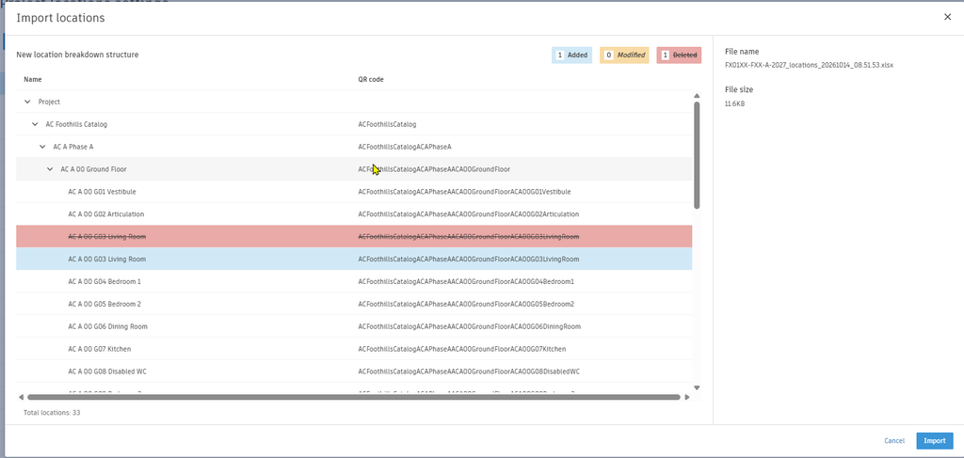
Task: Click the Deleted count badge
Action: [x=679, y=55]
